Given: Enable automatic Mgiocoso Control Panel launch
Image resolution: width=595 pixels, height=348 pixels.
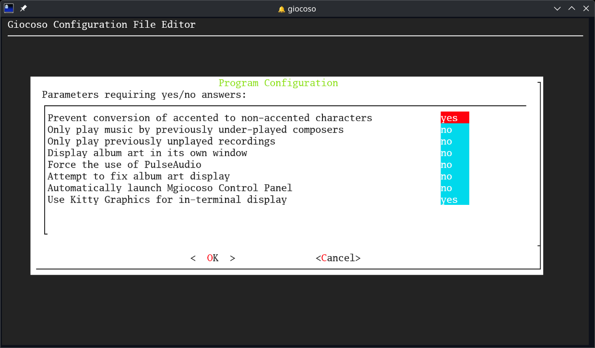Looking at the screenshot, I should [454, 188].
